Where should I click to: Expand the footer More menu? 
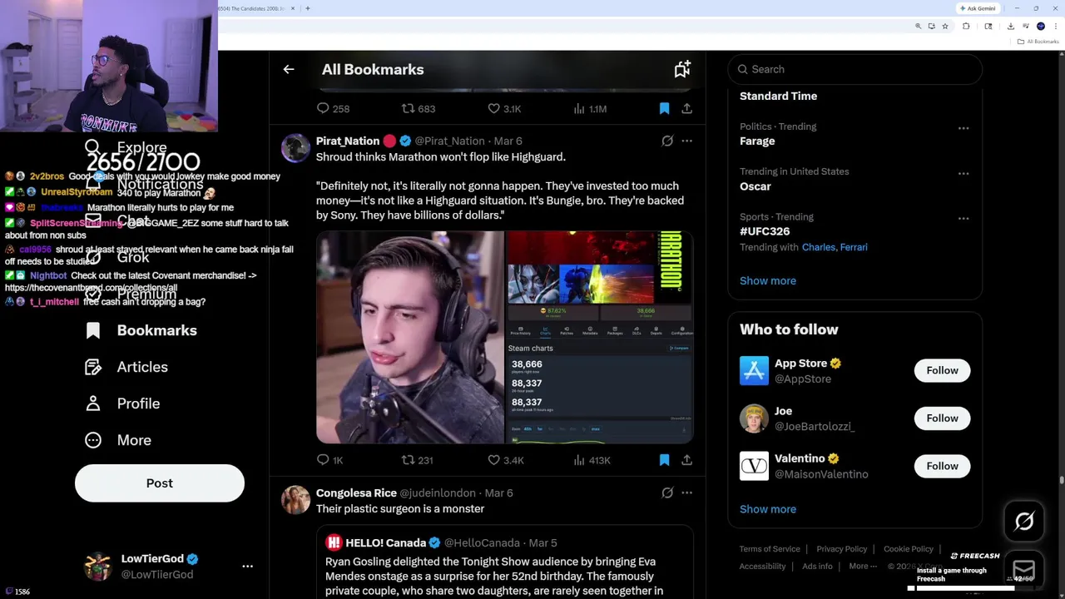[x=863, y=567]
